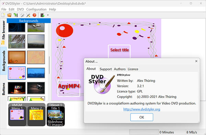The height and width of the screenshot is (135, 206).
Task: Click the backgrounds list scrollbar
Action: point(49,65)
